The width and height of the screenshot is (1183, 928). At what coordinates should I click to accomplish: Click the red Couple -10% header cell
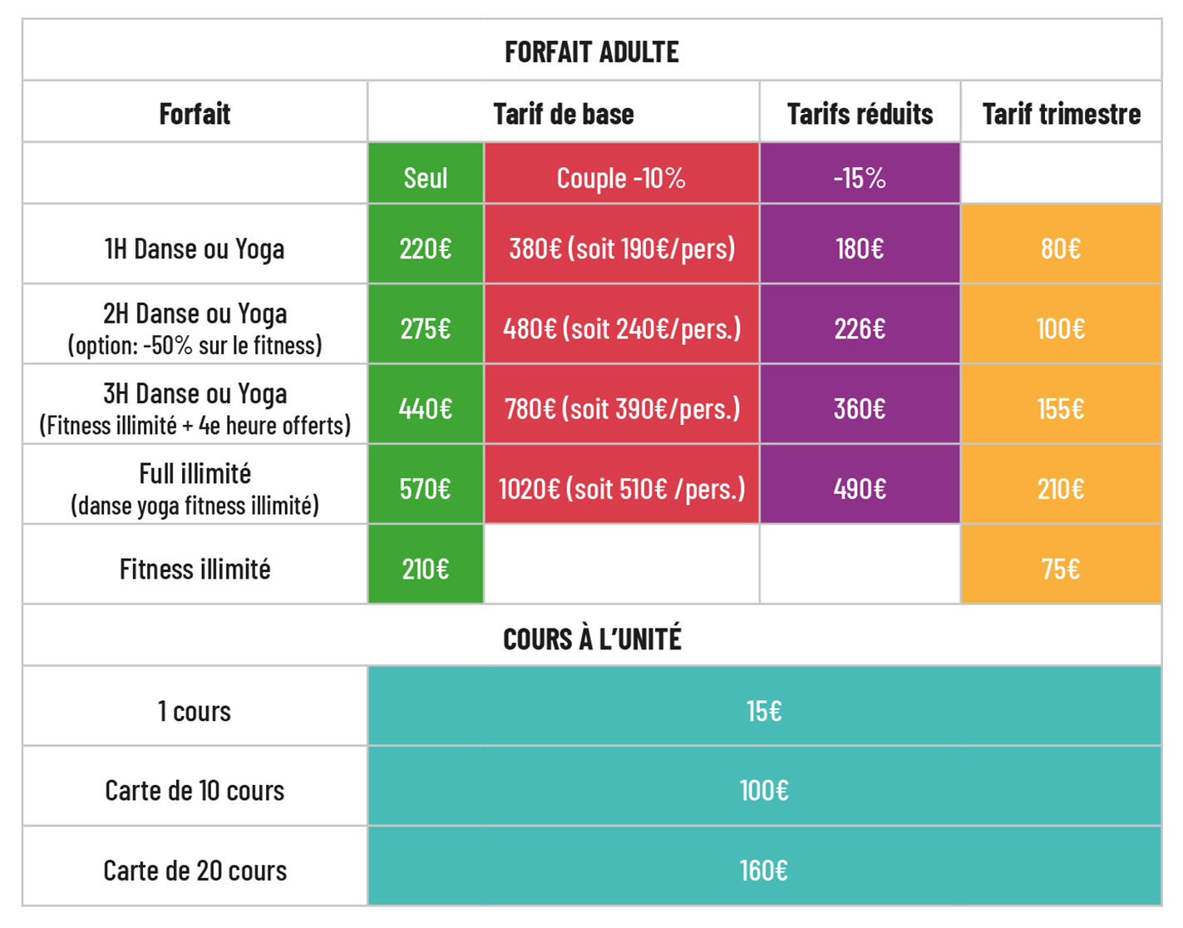click(621, 178)
